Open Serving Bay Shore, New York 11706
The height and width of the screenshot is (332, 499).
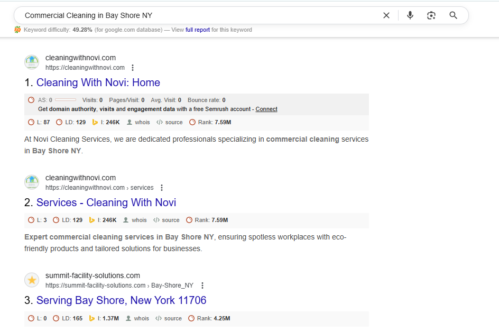pyautogui.click(x=121, y=300)
